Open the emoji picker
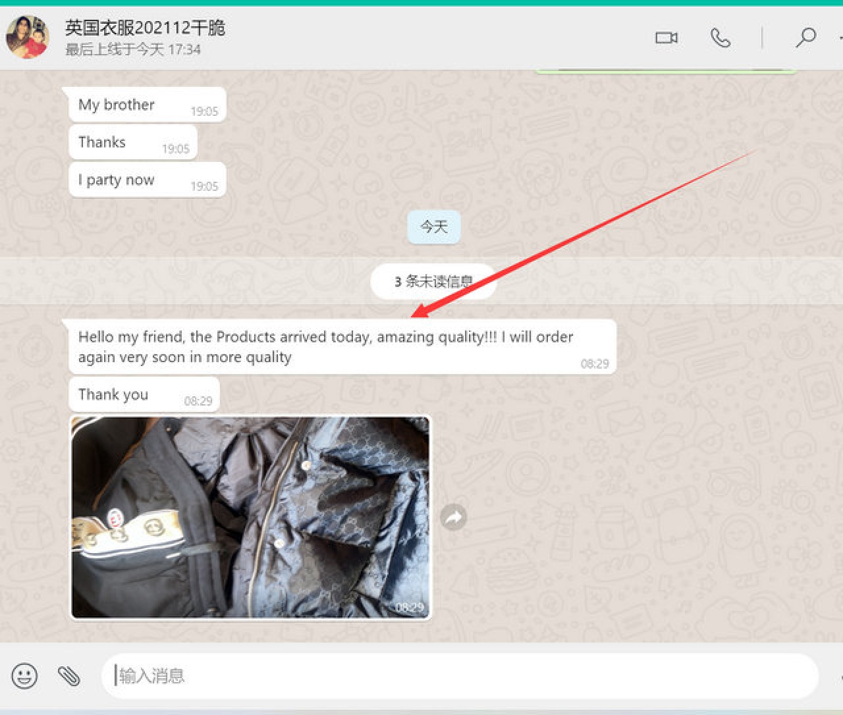Viewport: 843px width, 715px height. 24,675
